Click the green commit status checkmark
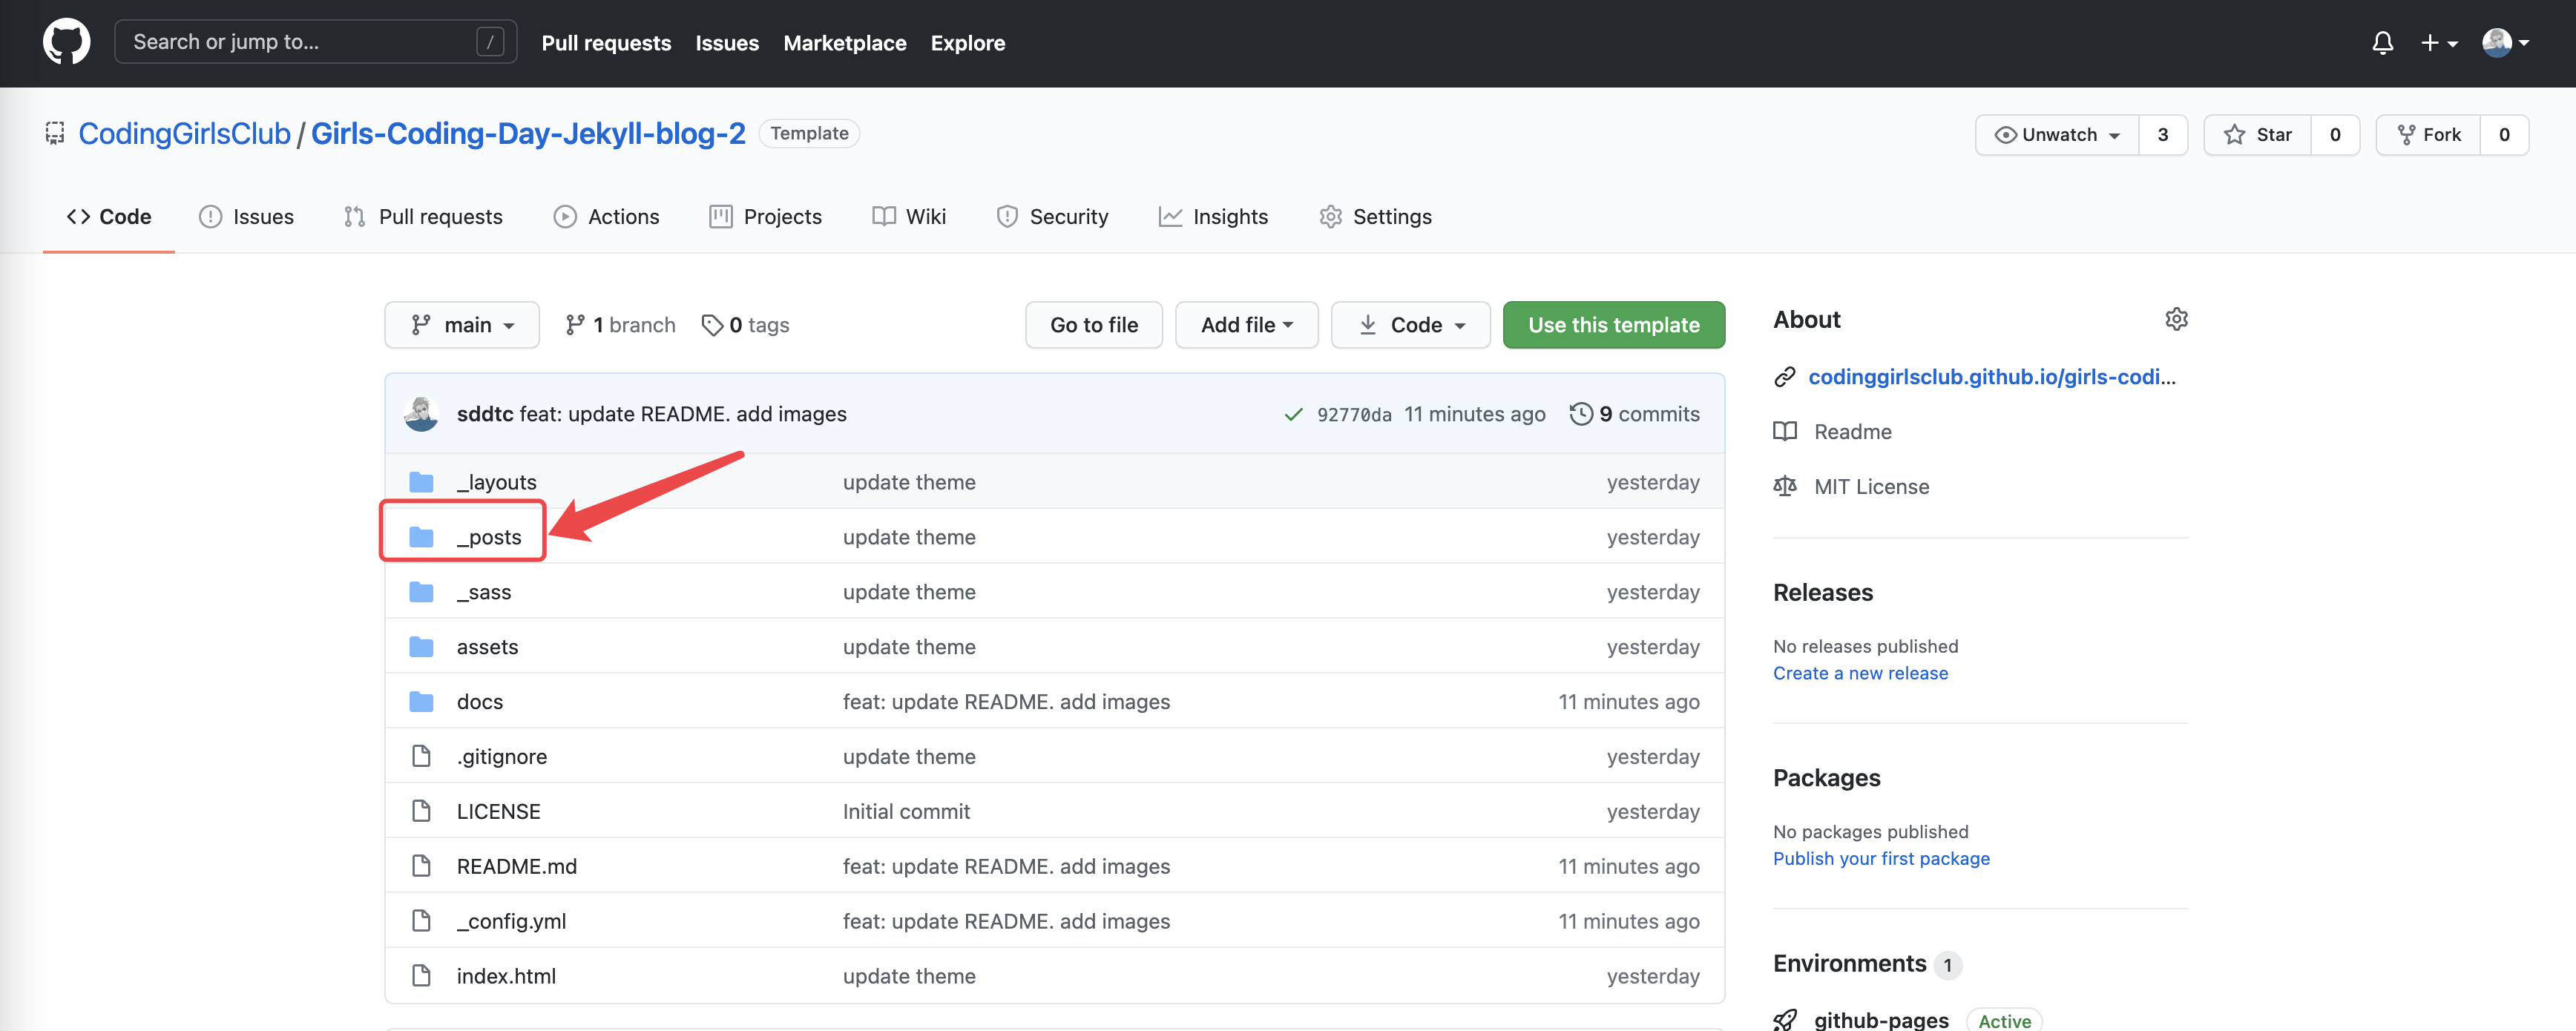This screenshot has height=1031, width=2576. (x=1293, y=414)
